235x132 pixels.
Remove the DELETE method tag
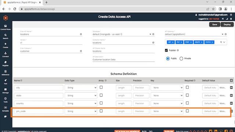point(202,42)
